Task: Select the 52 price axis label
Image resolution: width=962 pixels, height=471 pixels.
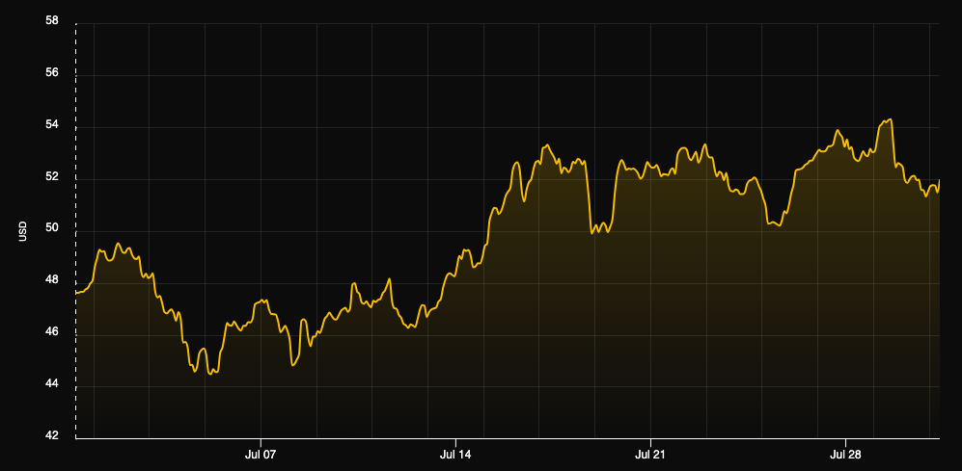Action: click(52, 177)
